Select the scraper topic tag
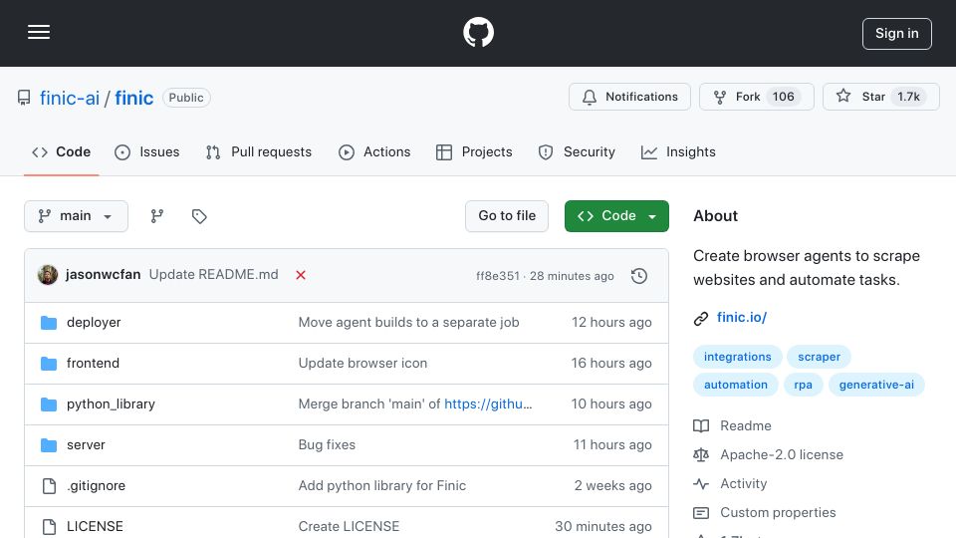 (x=819, y=357)
